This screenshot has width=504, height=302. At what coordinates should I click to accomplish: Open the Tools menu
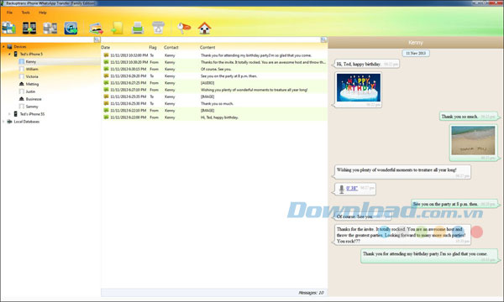[26, 13]
